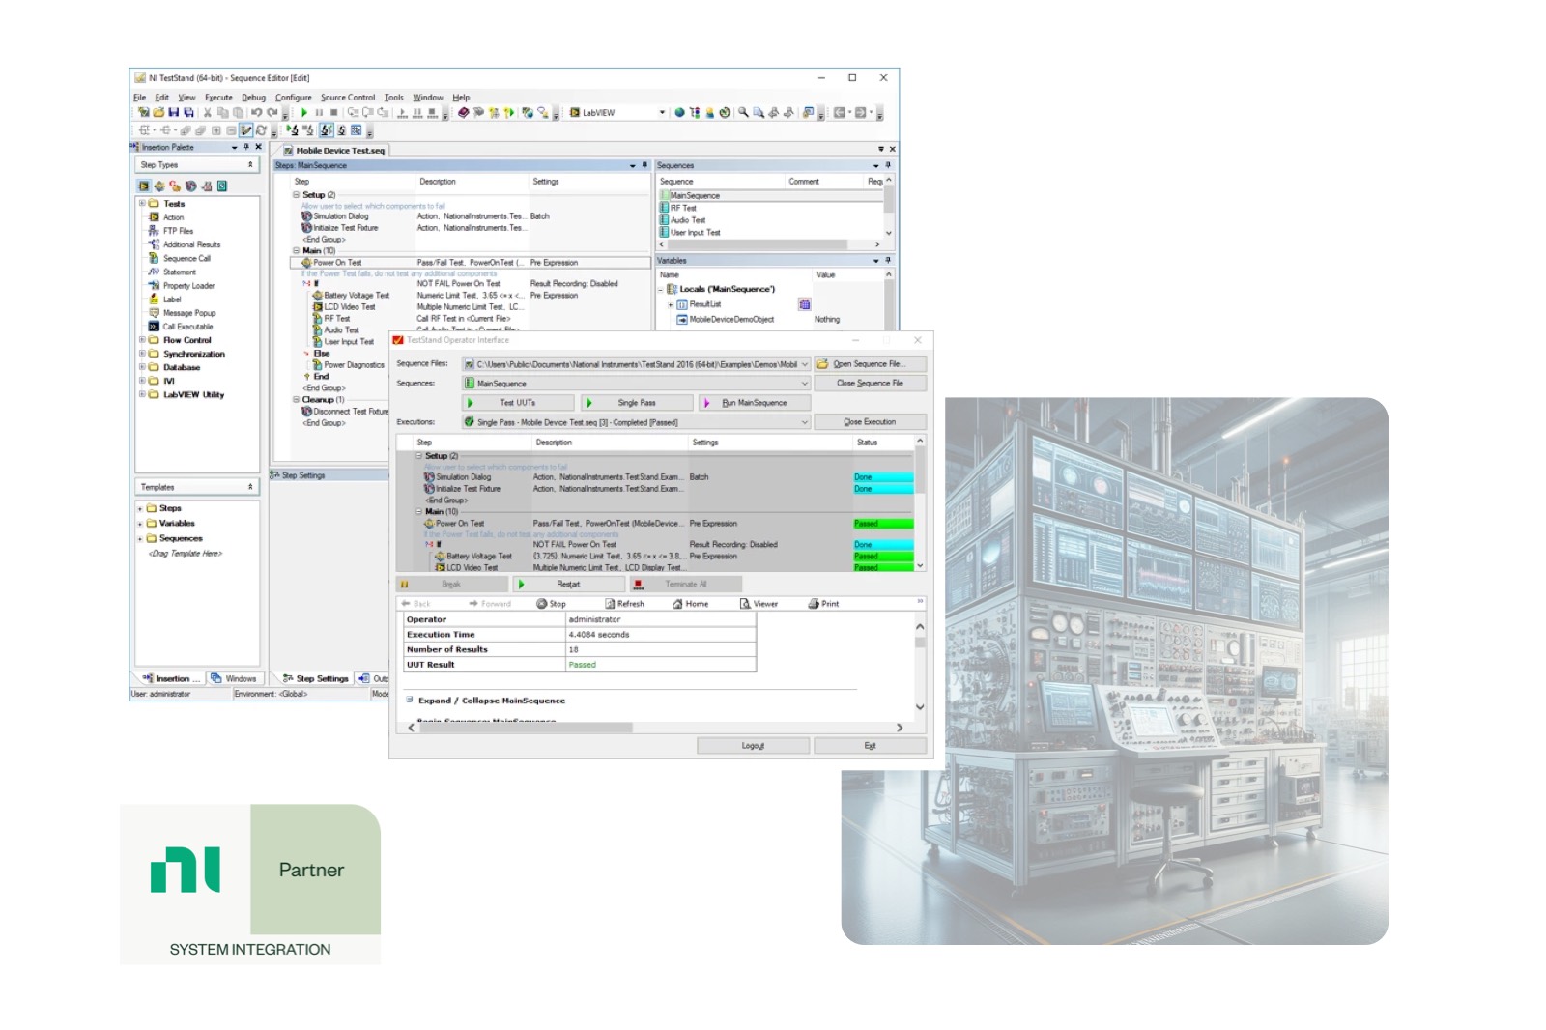The width and height of the screenshot is (1546, 1030).
Task: Click the magnifier Find icon in toolbar
Action: click(x=743, y=112)
